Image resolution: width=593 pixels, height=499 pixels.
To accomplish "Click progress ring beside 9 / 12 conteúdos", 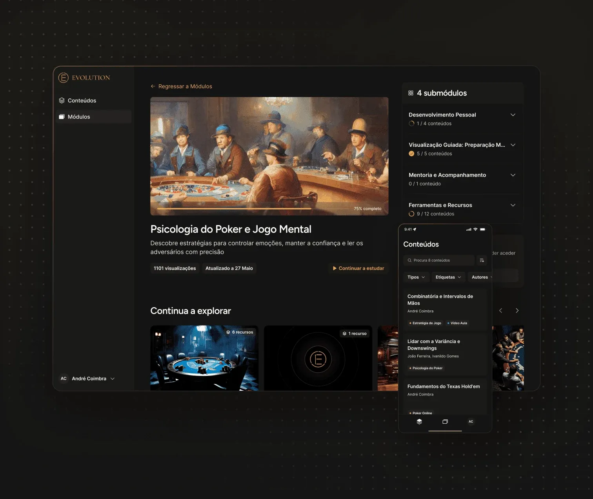I will (x=411, y=214).
